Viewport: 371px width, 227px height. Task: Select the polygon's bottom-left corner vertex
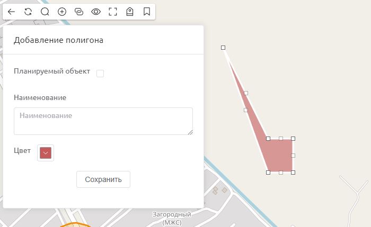click(x=268, y=172)
